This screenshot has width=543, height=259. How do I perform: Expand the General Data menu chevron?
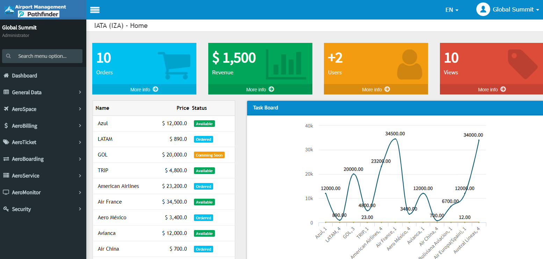[x=80, y=92]
